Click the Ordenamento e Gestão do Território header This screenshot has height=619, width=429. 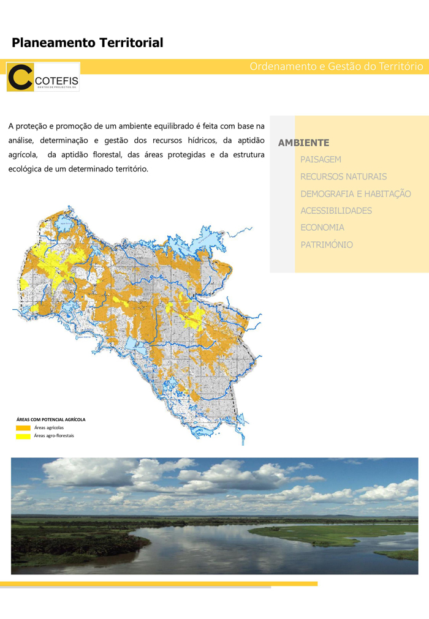(336, 66)
